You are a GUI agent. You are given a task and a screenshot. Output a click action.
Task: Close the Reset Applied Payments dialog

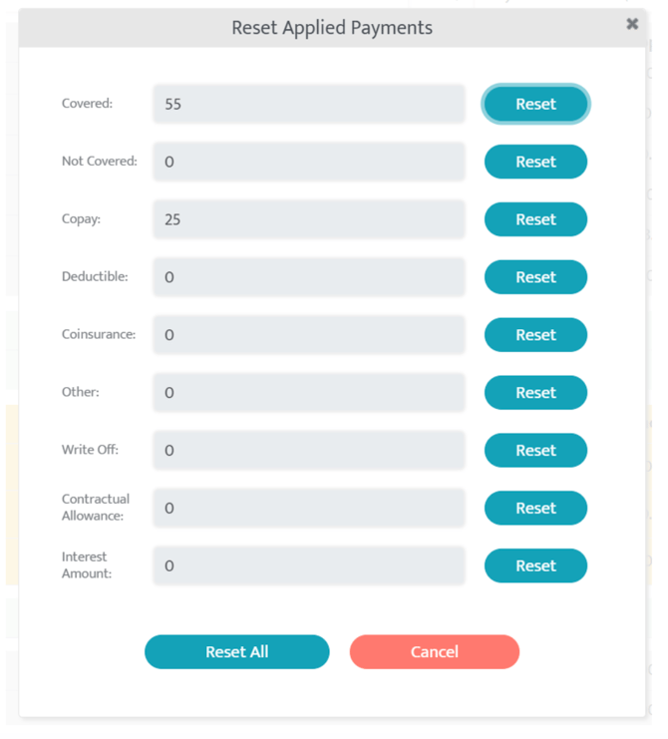coord(632,24)
